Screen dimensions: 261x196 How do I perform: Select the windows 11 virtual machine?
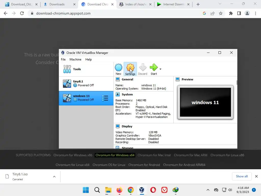click(x=86, y=98)
